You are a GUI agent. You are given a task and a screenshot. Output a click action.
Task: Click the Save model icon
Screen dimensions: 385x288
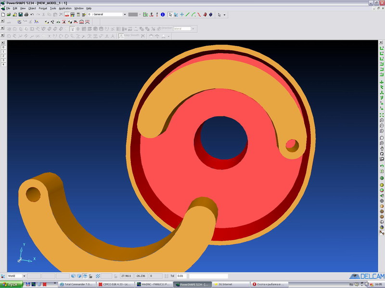[x=20, y=15]
